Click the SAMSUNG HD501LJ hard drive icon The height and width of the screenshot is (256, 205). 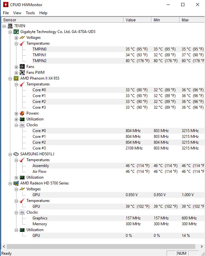(x=16, y=154)
